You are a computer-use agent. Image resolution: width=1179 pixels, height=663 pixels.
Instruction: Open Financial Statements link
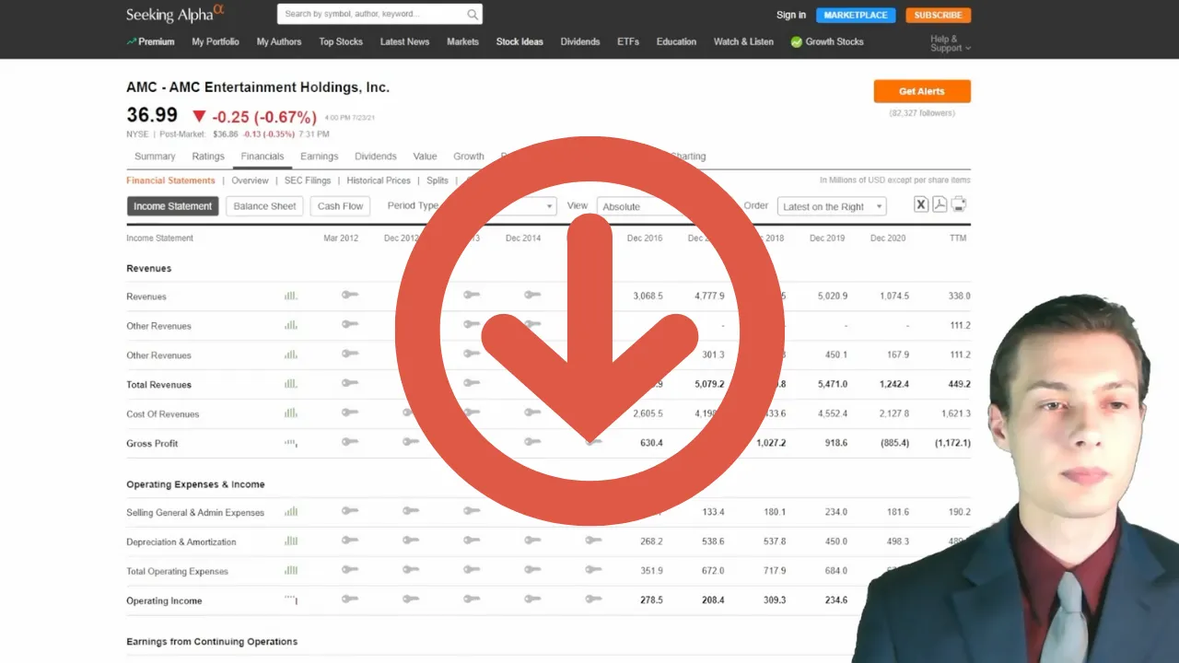click(x=171, y=180)
